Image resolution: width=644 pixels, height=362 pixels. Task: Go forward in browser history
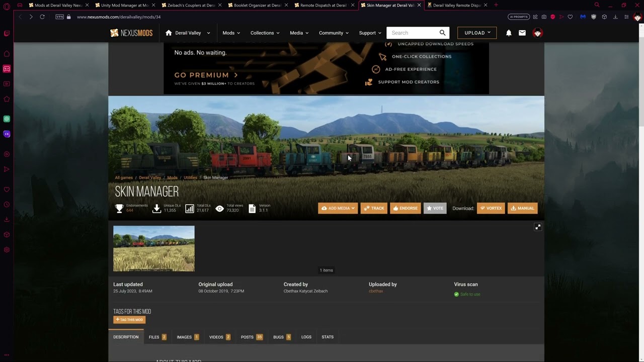click(31, 17)
